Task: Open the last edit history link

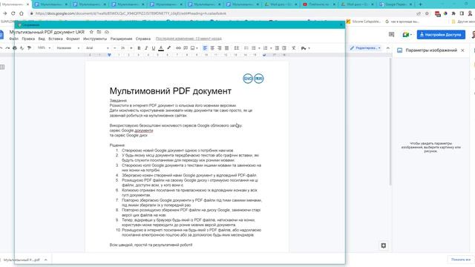Action: pyautogui.click(x=189, y=39)
